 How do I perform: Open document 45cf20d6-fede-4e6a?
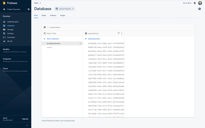[x=106, y=114]
